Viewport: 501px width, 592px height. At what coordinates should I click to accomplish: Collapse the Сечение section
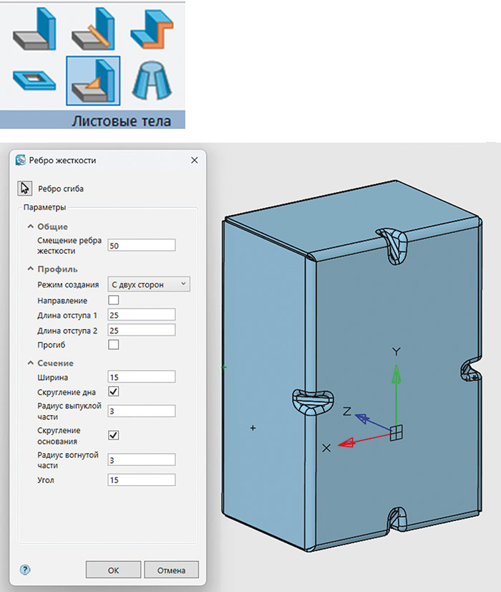(x=31, y=363)
